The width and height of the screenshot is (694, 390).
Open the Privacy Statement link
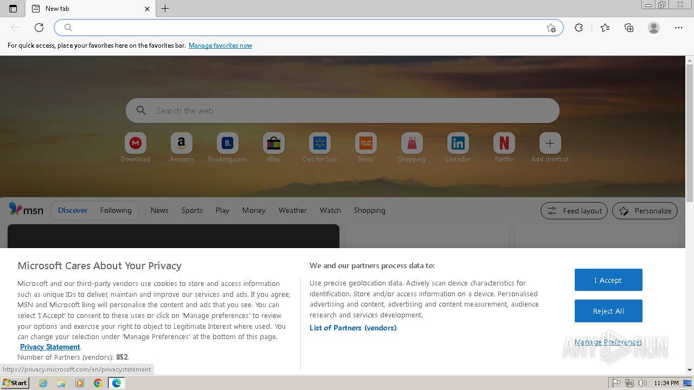pyautogui.click(x=50, y=347)
